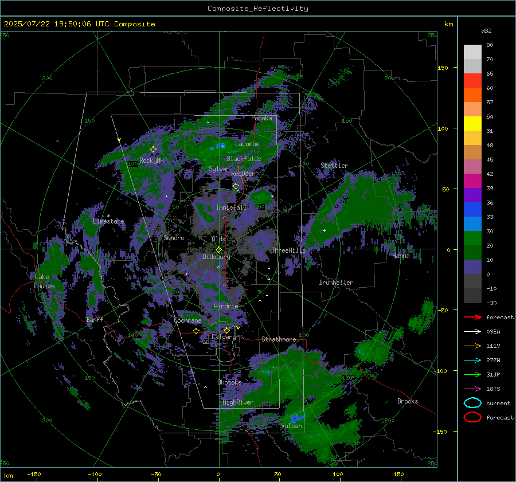Image resolution: width=516 pixels, height=482 pixels.
Task: Click the Ponoka city label
Action: tap(261, 118)
